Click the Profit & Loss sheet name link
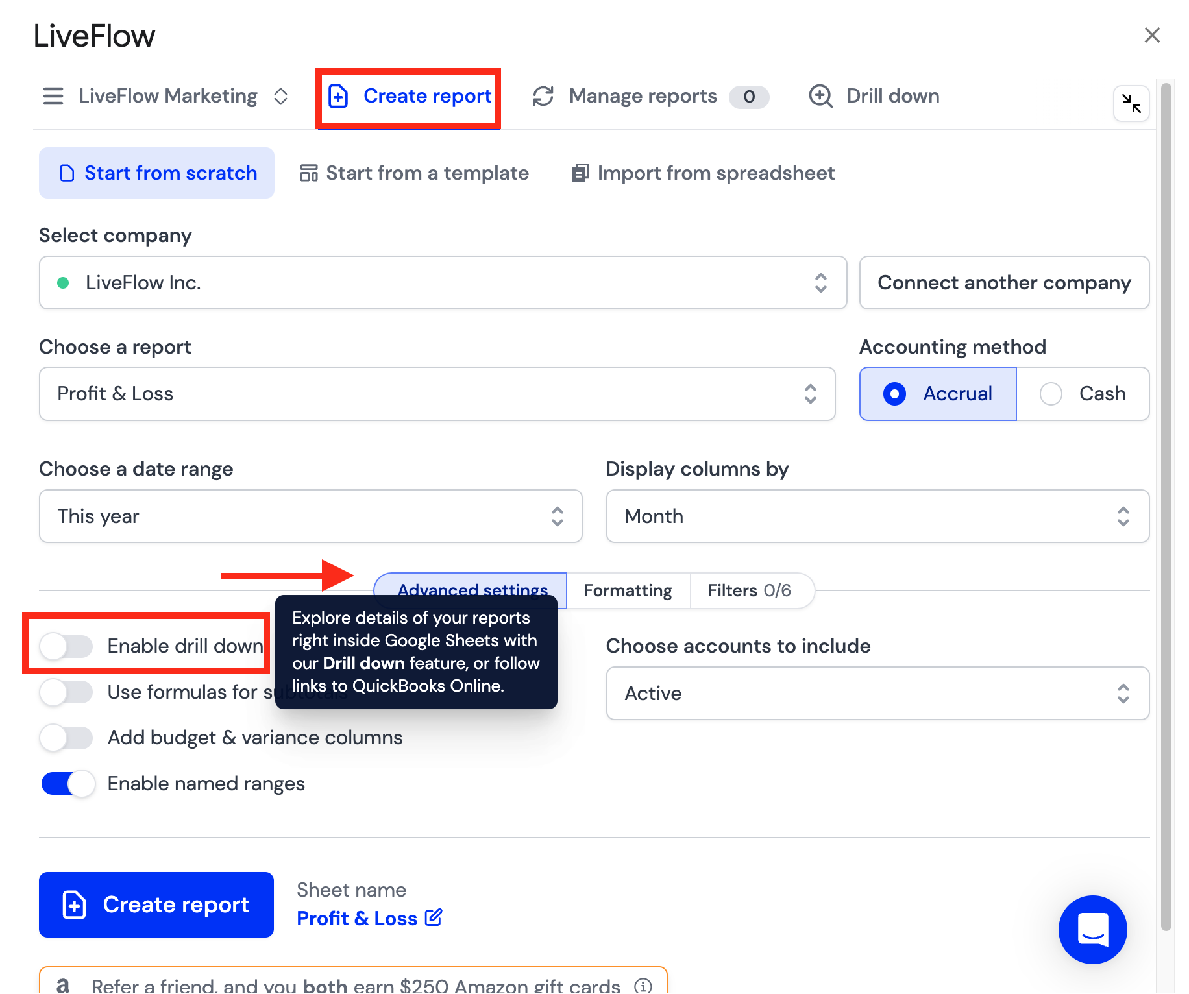1189x994 pixels. [357, 918]
